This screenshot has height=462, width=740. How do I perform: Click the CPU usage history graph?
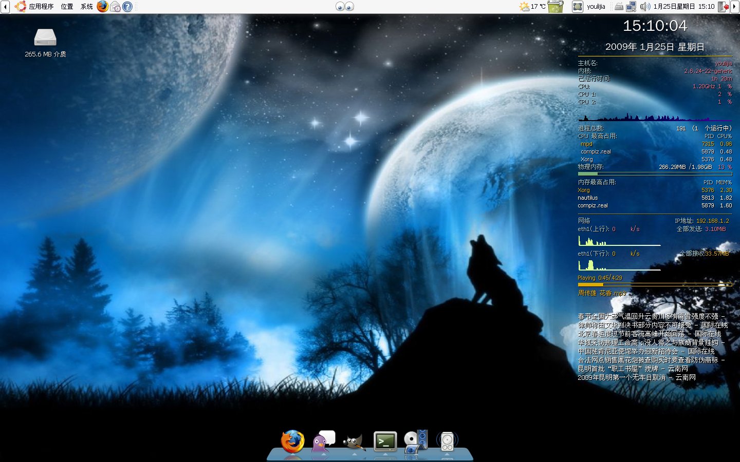[x=655, y=116]
